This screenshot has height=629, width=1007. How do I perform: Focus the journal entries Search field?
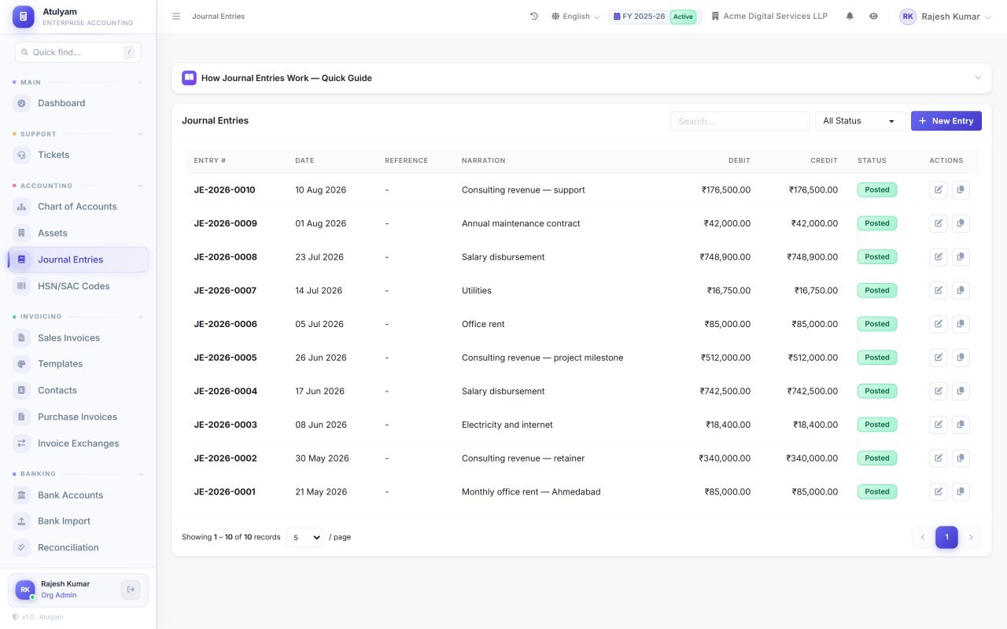pos(740,121)
